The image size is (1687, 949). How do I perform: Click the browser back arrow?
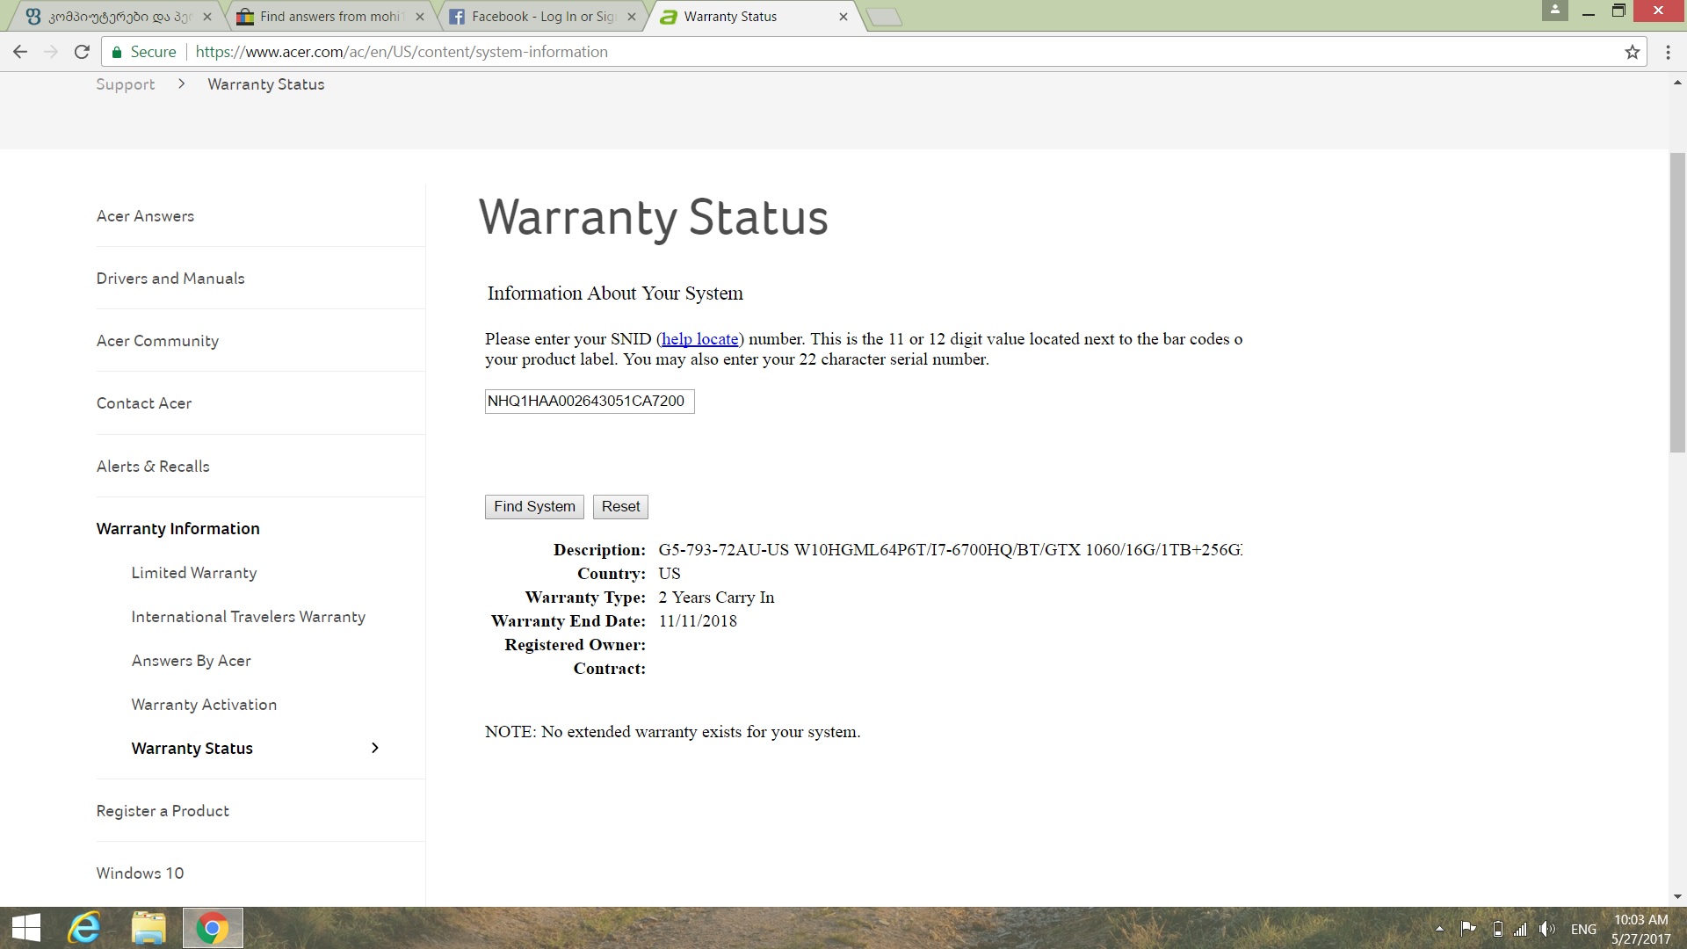coord(20,52)
